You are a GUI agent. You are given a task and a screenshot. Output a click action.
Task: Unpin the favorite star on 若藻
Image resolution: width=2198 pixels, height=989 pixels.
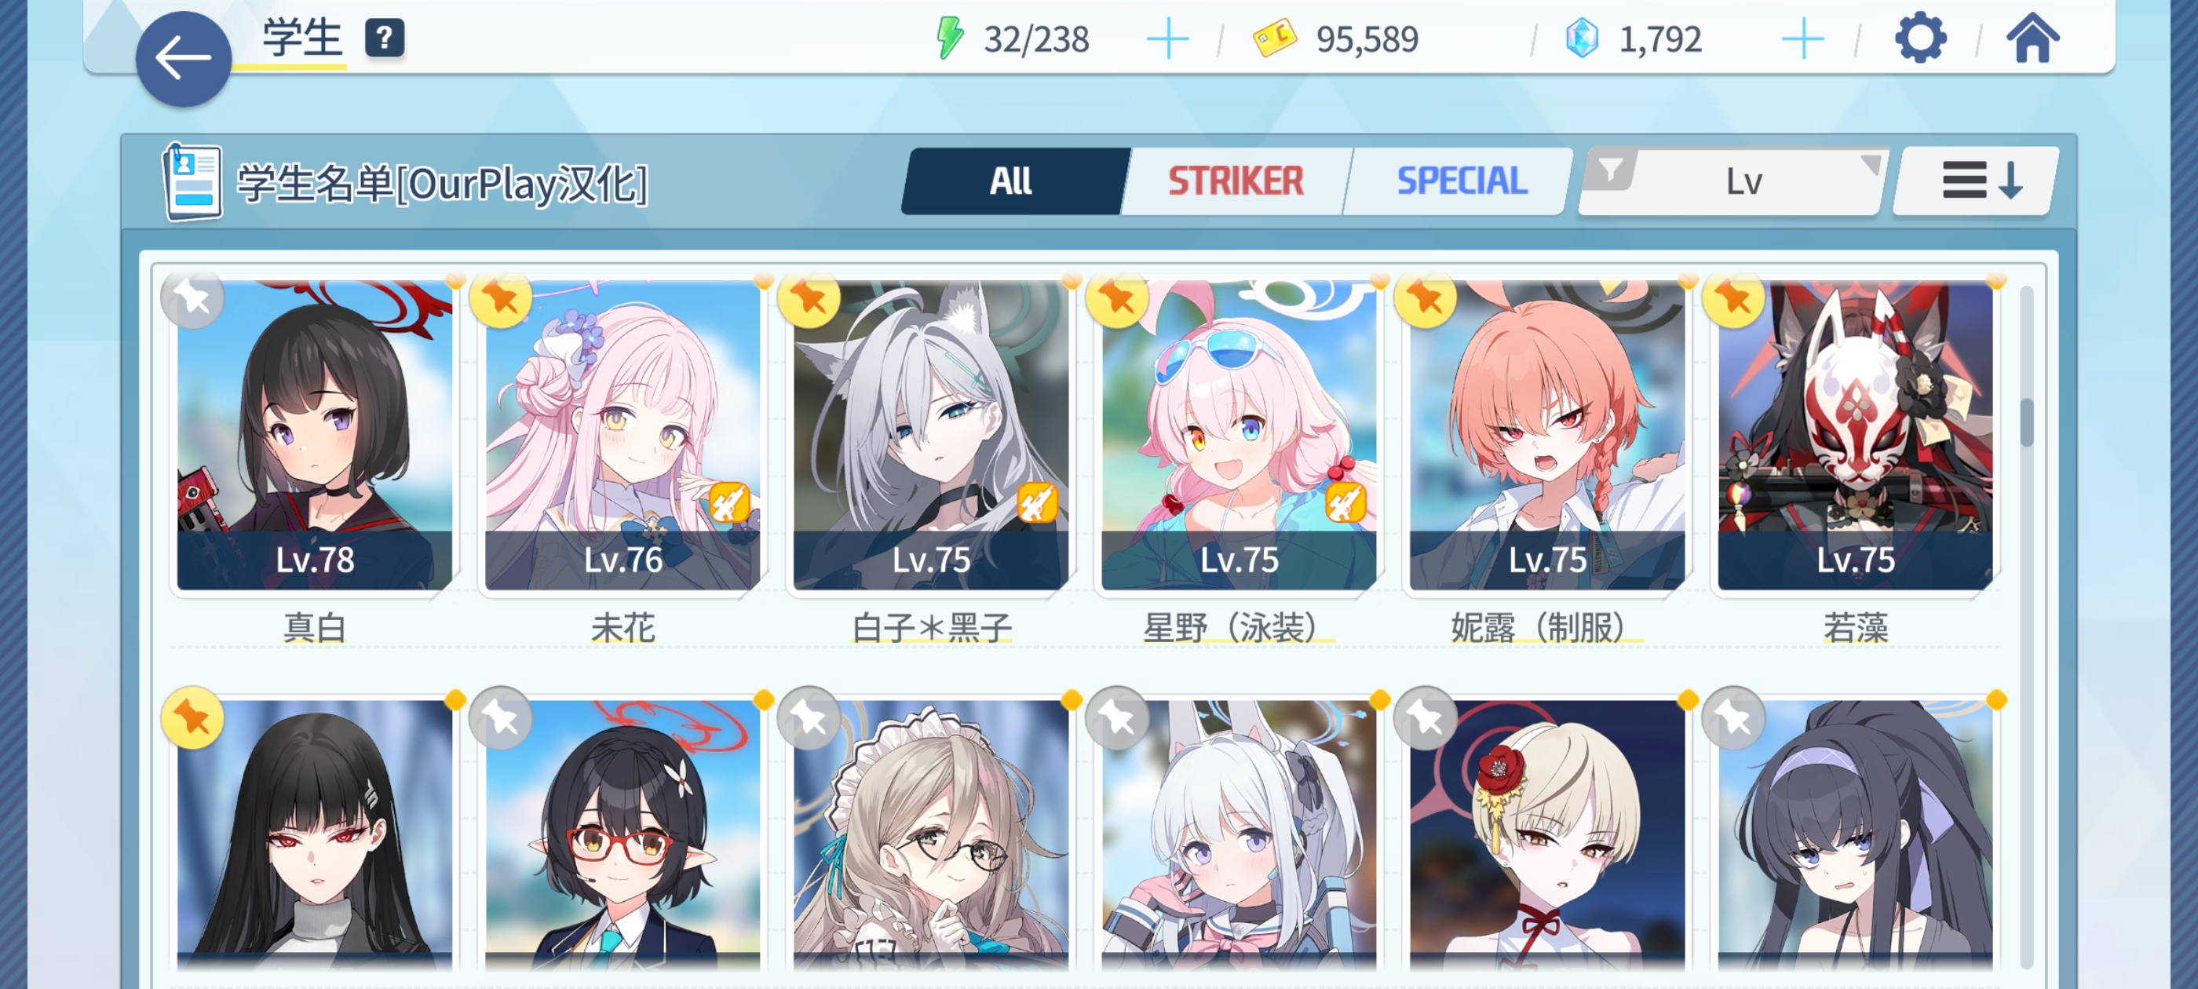click(1733, 299)
